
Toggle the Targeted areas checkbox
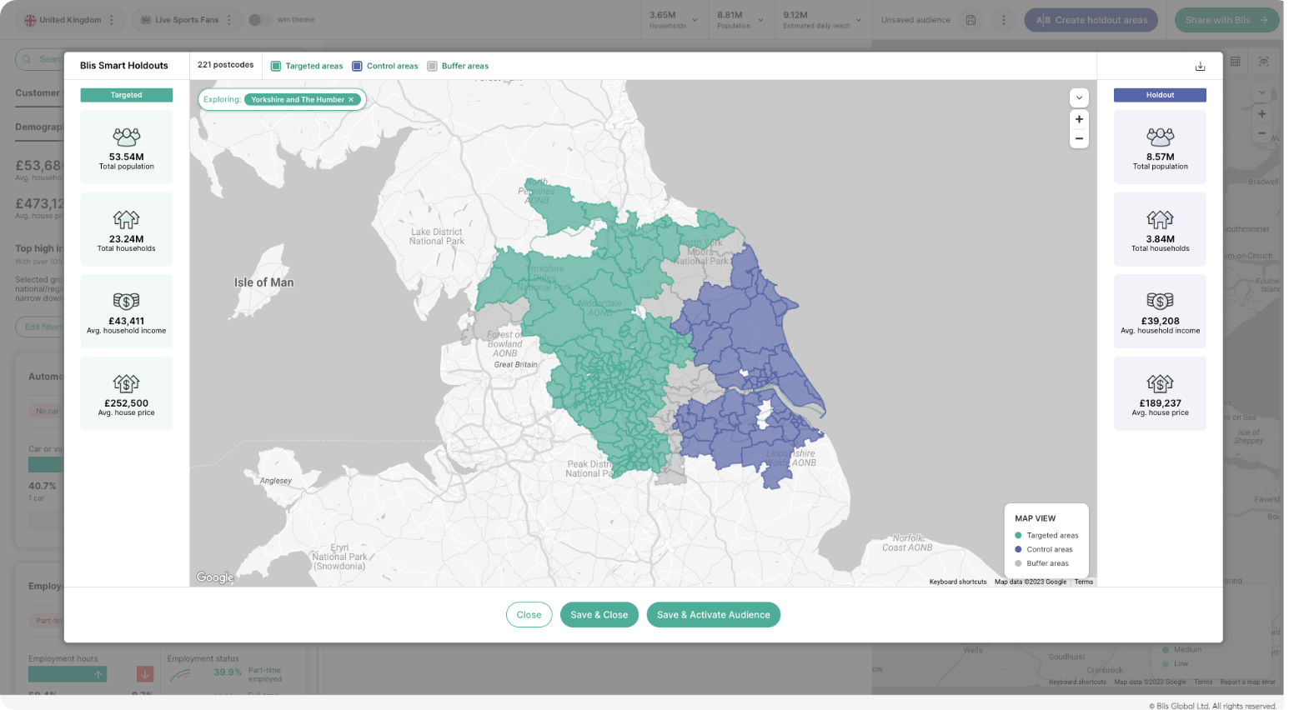click(x=276, y=66)
